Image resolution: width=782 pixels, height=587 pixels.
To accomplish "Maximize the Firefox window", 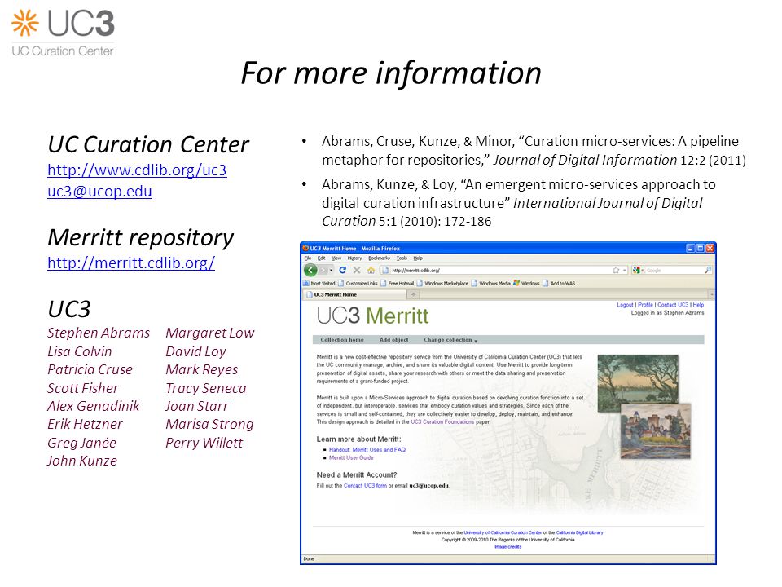I will coord(701,248).
